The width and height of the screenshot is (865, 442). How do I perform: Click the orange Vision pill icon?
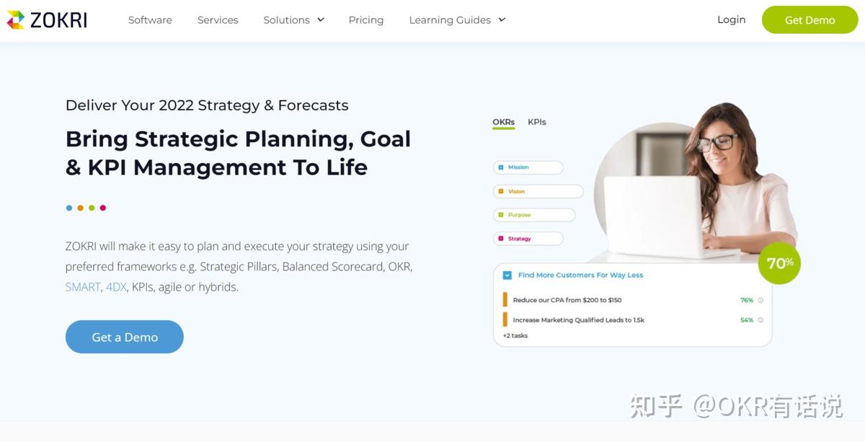[501, 192]
